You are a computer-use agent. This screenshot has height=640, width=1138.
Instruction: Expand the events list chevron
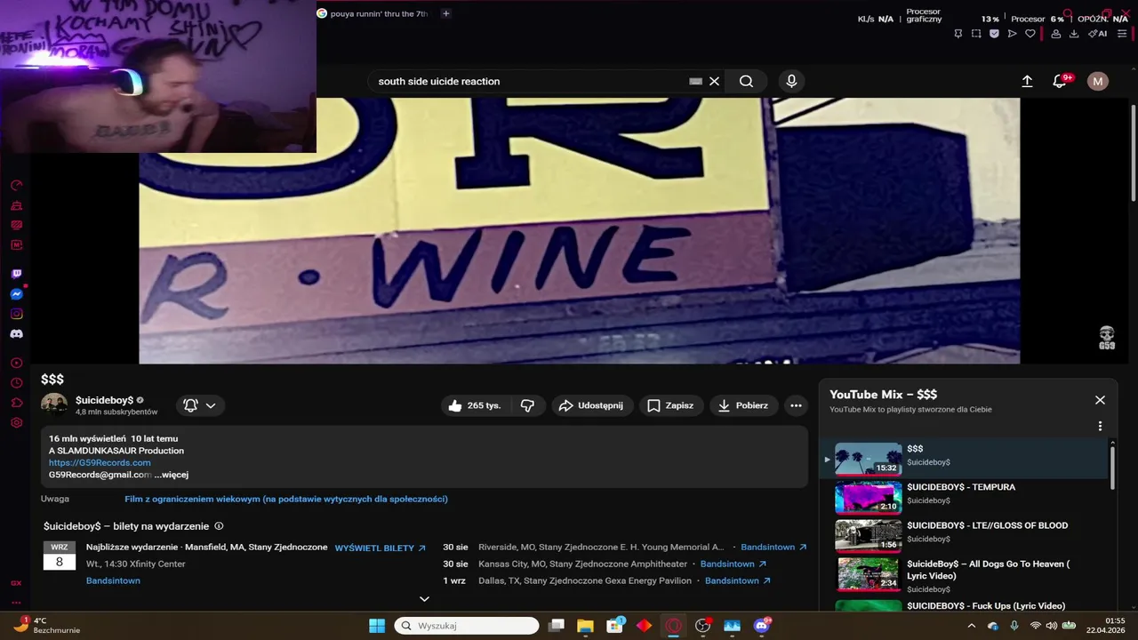[424, 599]
